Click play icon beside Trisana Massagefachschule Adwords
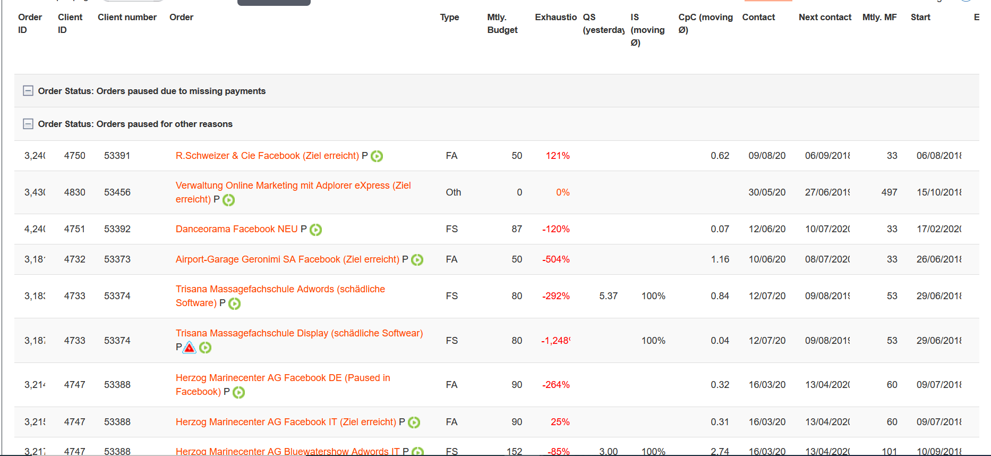Image resolution: width=991 pixels, height=456 pixels. click(x=234, y=303)
